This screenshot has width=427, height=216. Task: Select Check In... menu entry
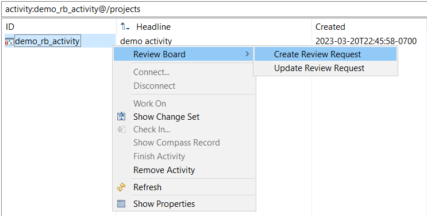click(x=152, y=129)
